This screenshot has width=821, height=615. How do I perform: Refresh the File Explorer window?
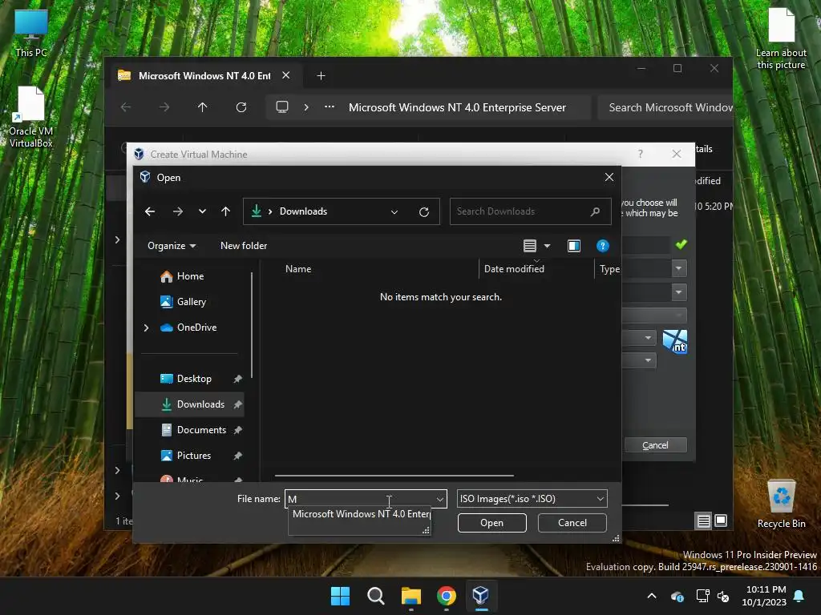pyautogui.click(x=241, y=107)
